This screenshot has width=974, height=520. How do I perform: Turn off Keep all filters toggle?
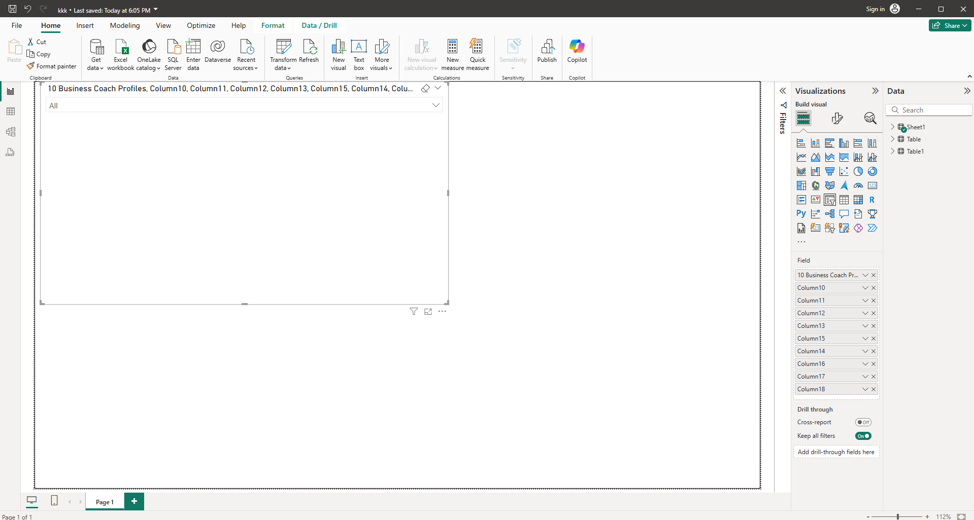(x=863, y=436)
